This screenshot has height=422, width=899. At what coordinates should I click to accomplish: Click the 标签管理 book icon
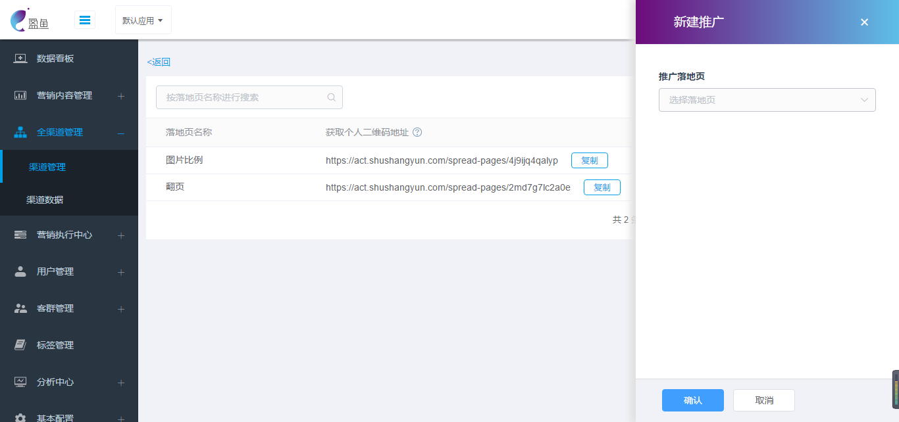click(x=20, y=345)
